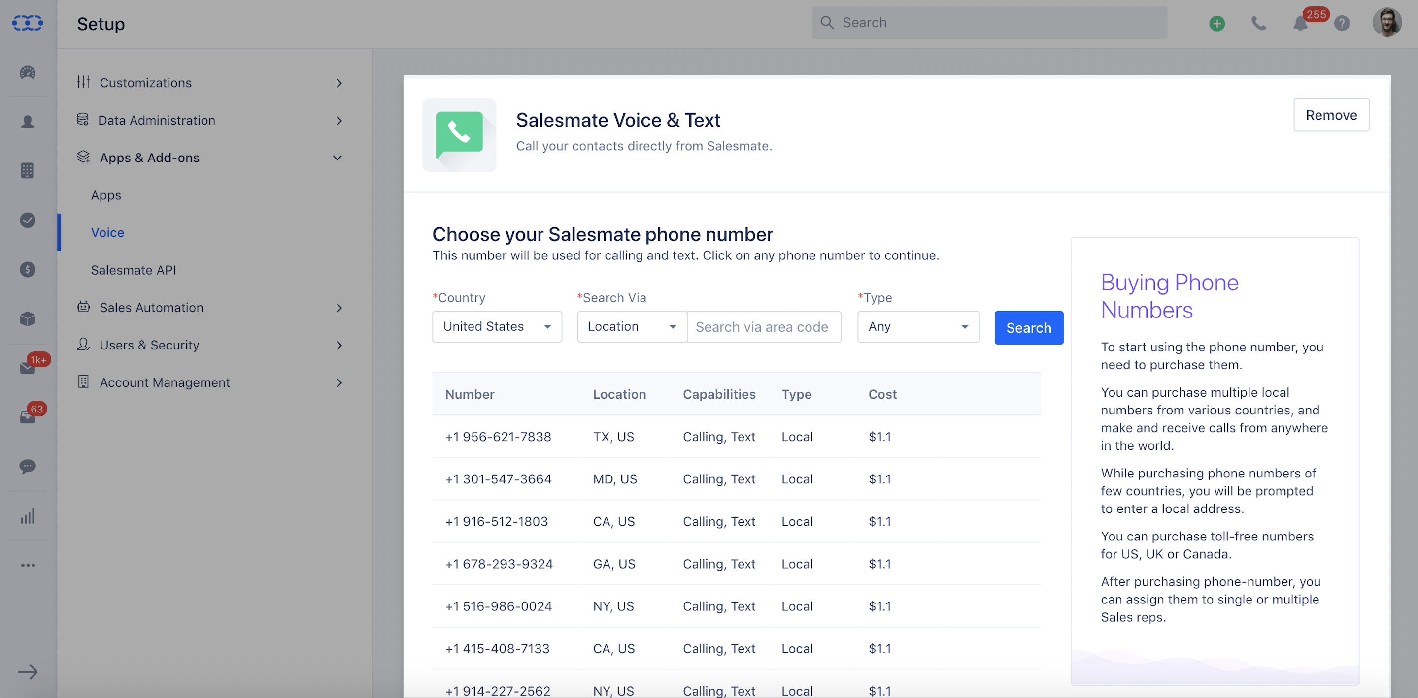
Task: Choose phone number +1 956-621-7838
Action: [x=498, y=437]
